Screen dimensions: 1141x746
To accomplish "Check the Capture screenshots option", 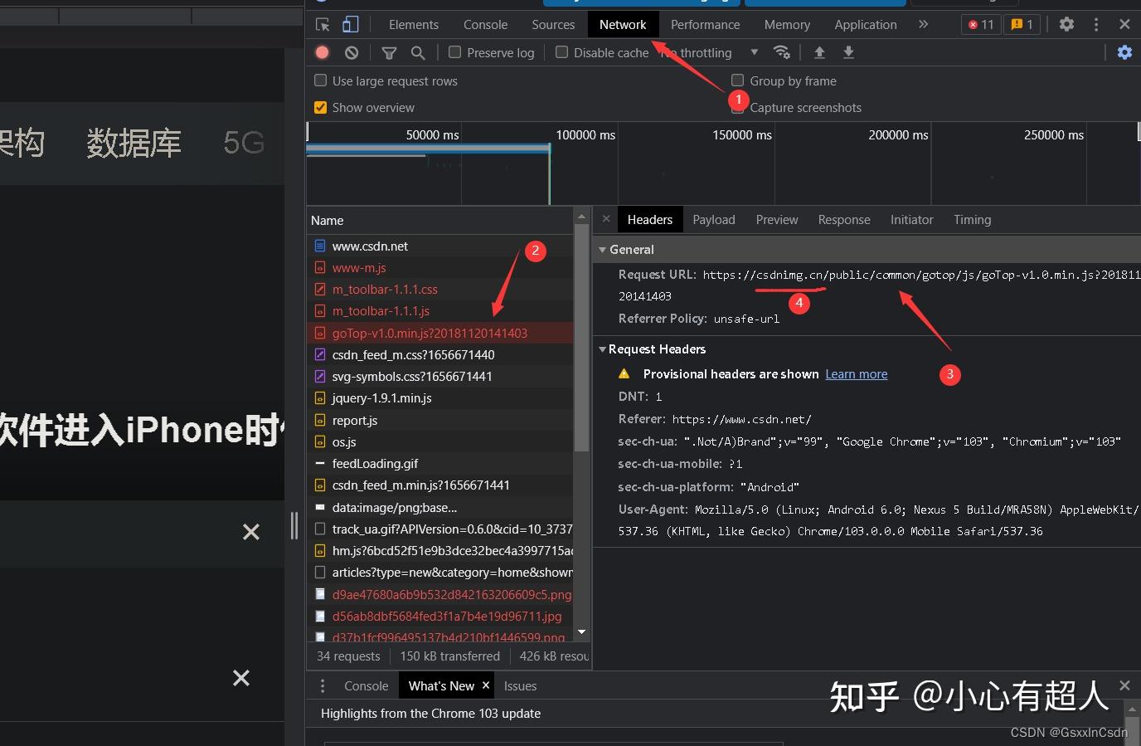I will (x=737, y=107).
